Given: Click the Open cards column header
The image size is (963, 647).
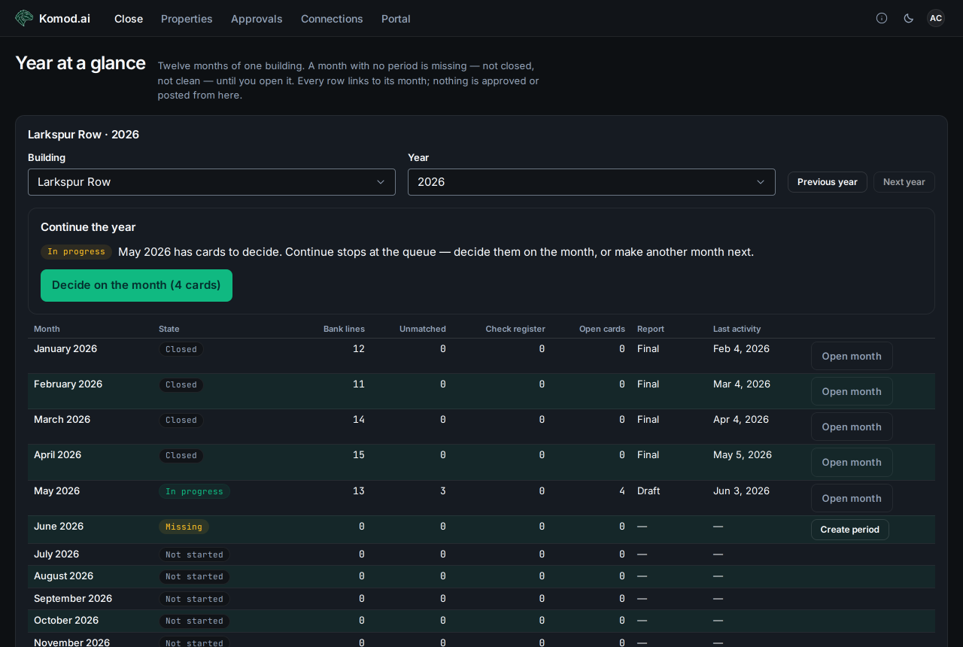Looking at the screenshot, I should pos(602,329).
